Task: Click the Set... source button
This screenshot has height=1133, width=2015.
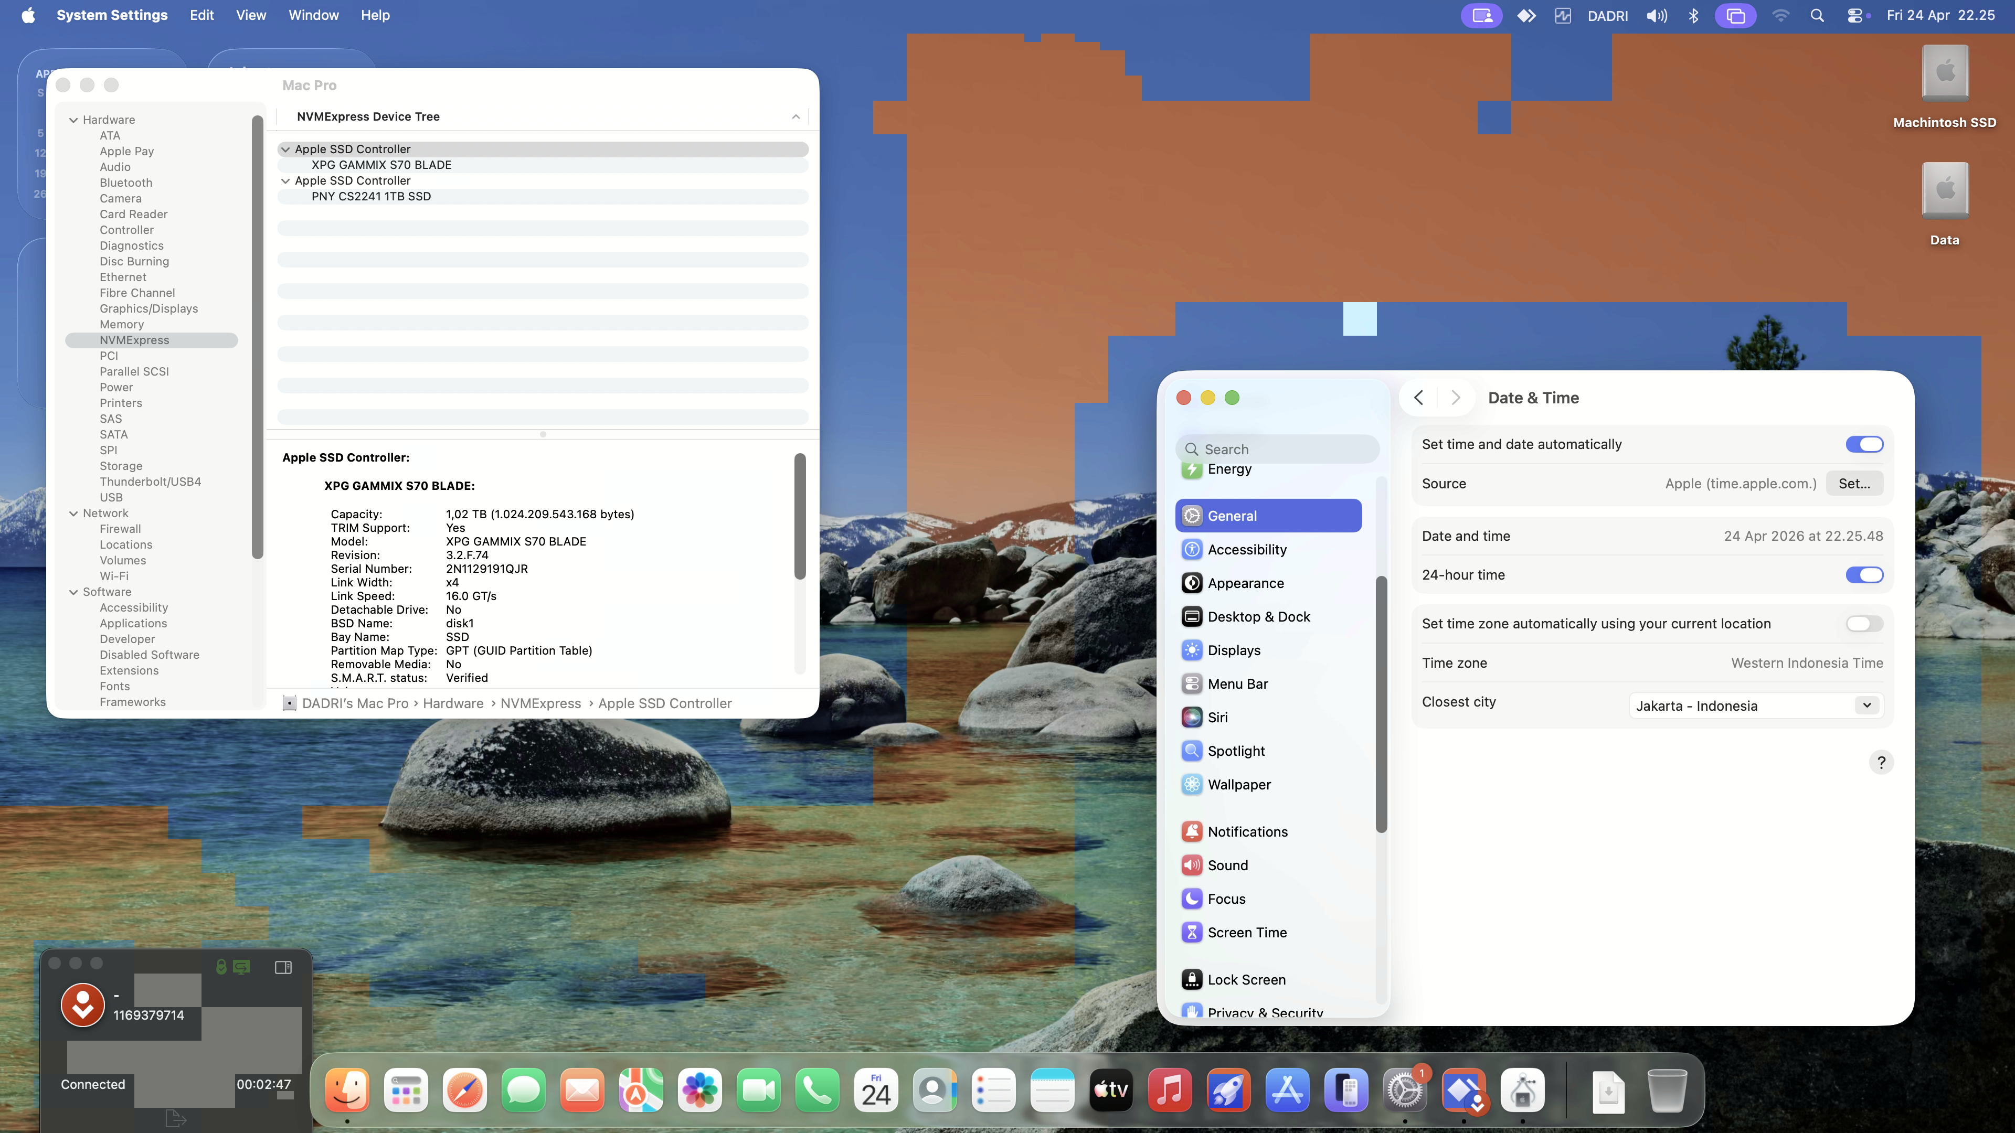Action: [1854, 483]
